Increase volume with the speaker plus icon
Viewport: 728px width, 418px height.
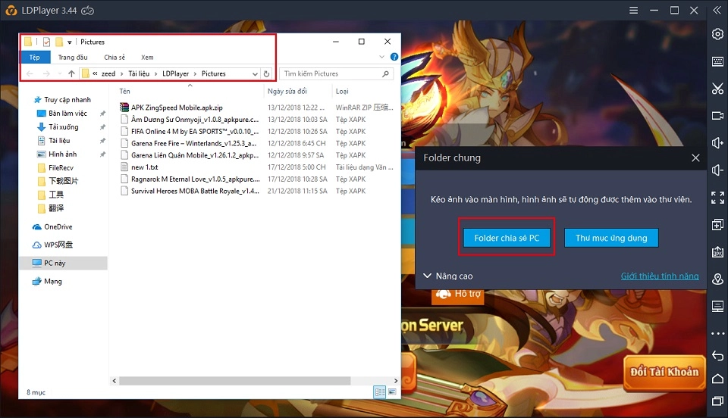click(717, 143)
